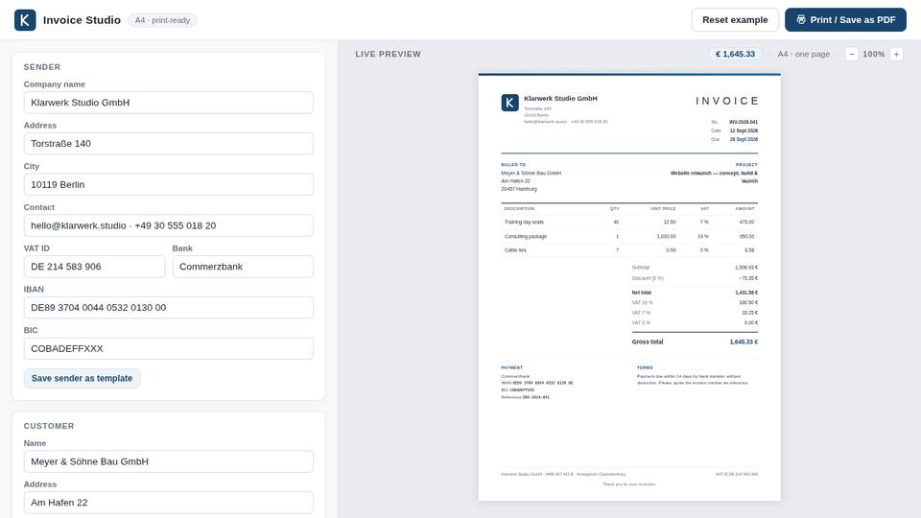Click Gross total row in preview
The image size is (921, 518).
point(695,341)
